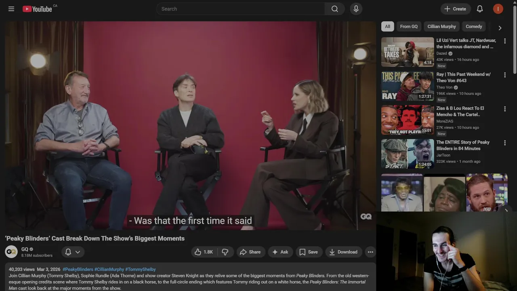Select the Cillian Murphy filter chip

click(x=441, y=27)
